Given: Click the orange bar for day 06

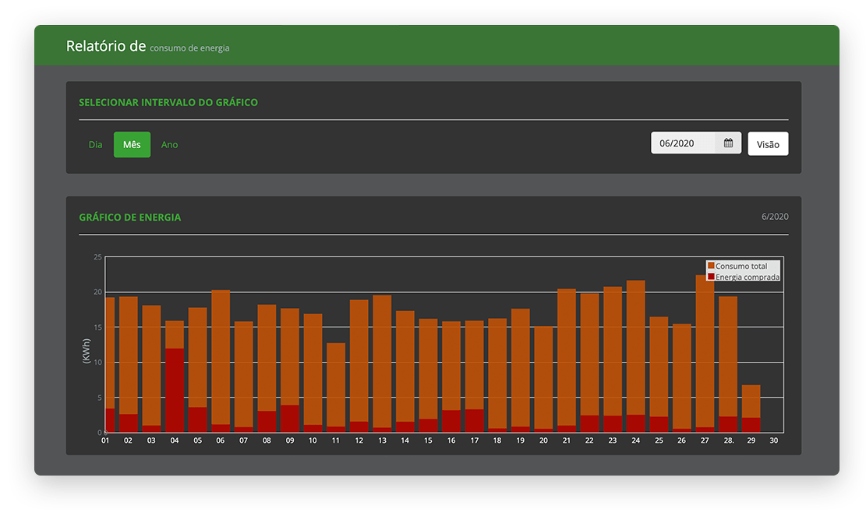Looking at the screenshot, I should 221,356.
